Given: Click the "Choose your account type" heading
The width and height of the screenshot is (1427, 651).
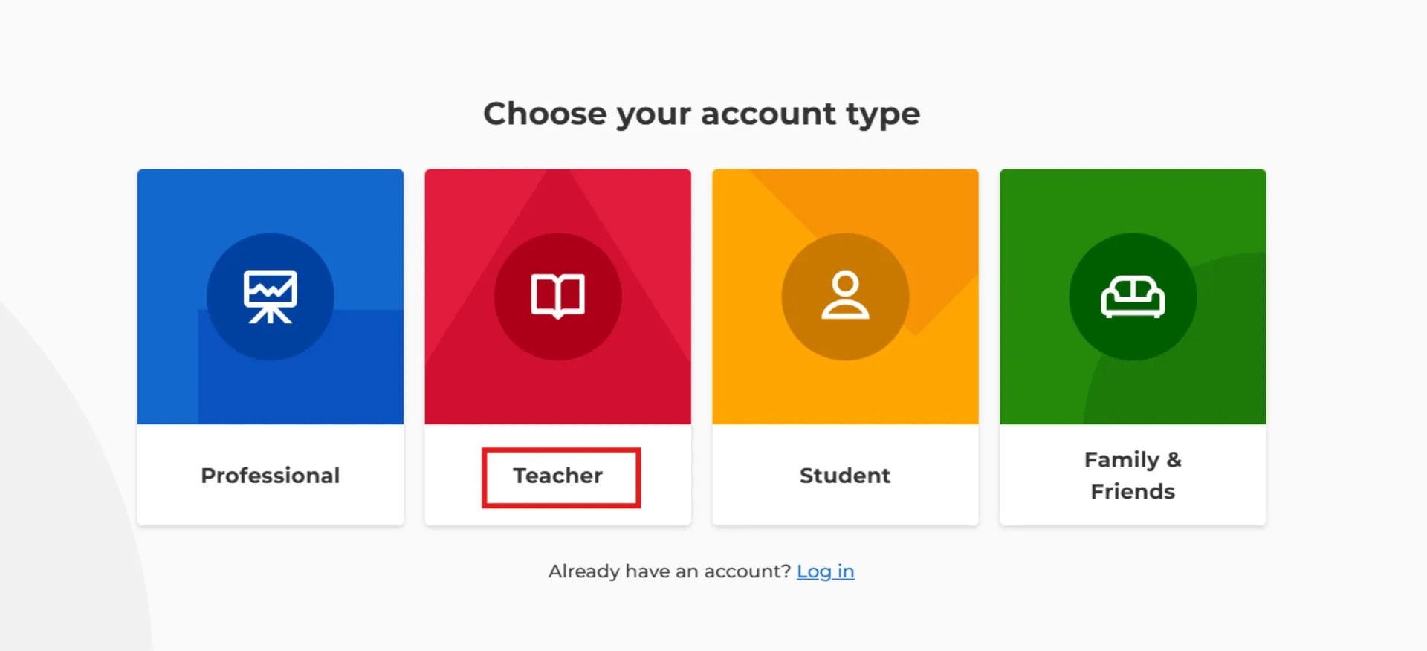Looking at the screenshot, I should tap(702, 114).
